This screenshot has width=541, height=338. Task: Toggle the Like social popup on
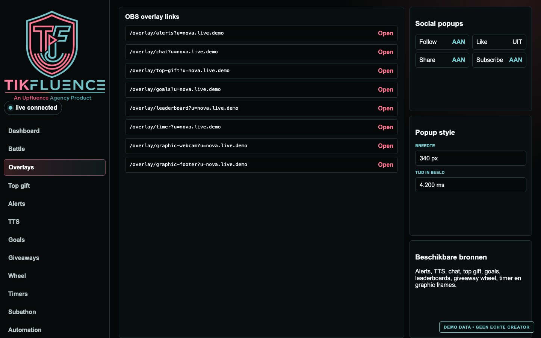499,42
